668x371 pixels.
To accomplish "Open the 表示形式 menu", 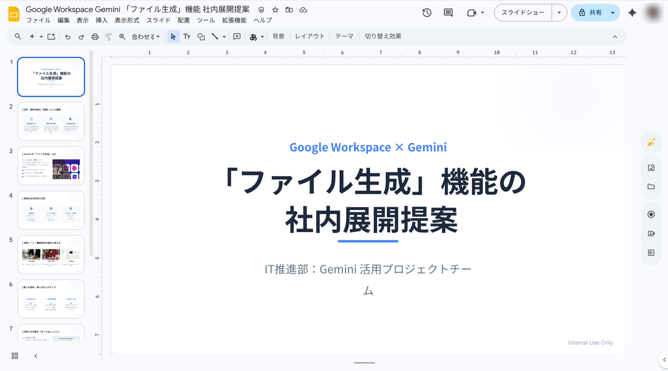I will 127,20.
